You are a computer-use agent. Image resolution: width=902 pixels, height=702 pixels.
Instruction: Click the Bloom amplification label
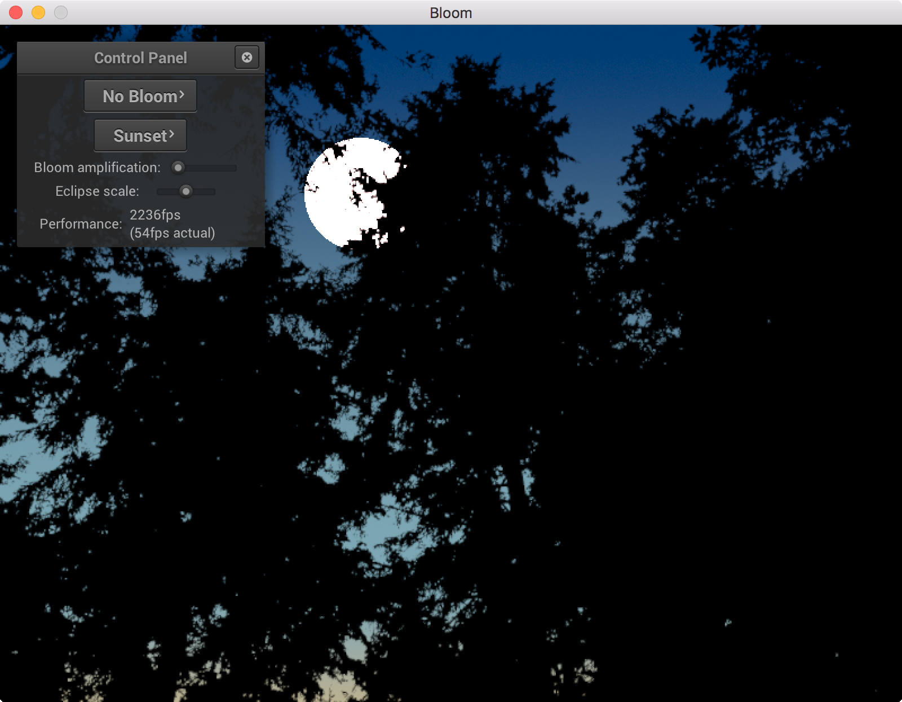coord(97,168)
